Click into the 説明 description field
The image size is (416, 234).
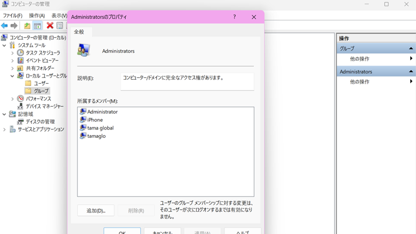pyautogui.click(x=187, y=82)
